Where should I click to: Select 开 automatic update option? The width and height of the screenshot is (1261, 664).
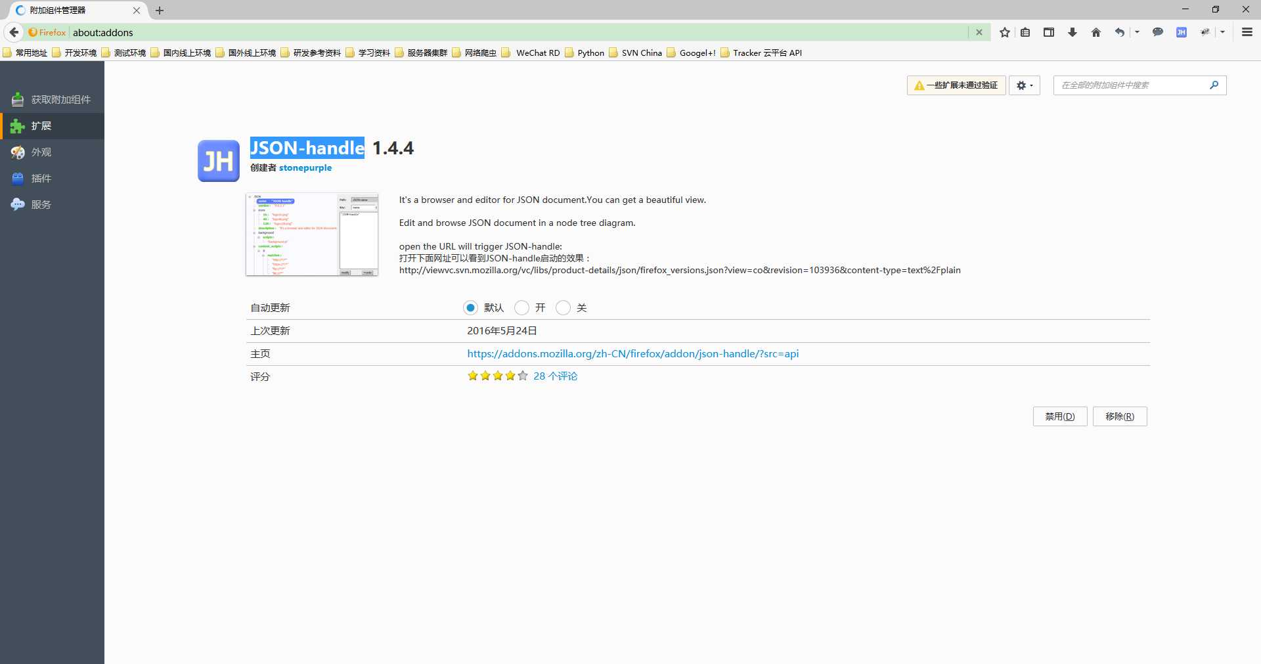point(521,307)
